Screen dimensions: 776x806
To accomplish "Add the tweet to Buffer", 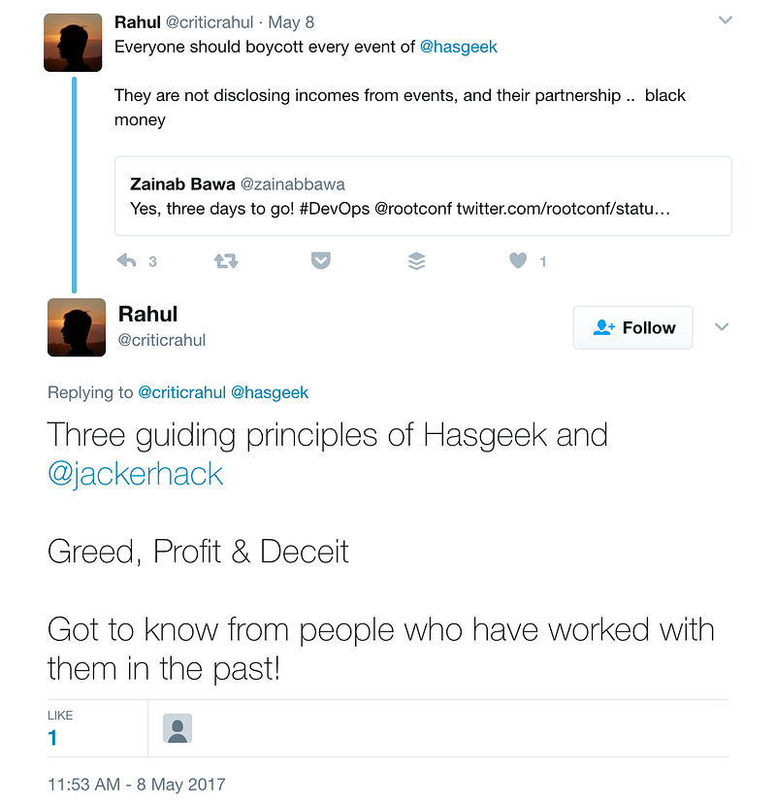I will point(416,261).
